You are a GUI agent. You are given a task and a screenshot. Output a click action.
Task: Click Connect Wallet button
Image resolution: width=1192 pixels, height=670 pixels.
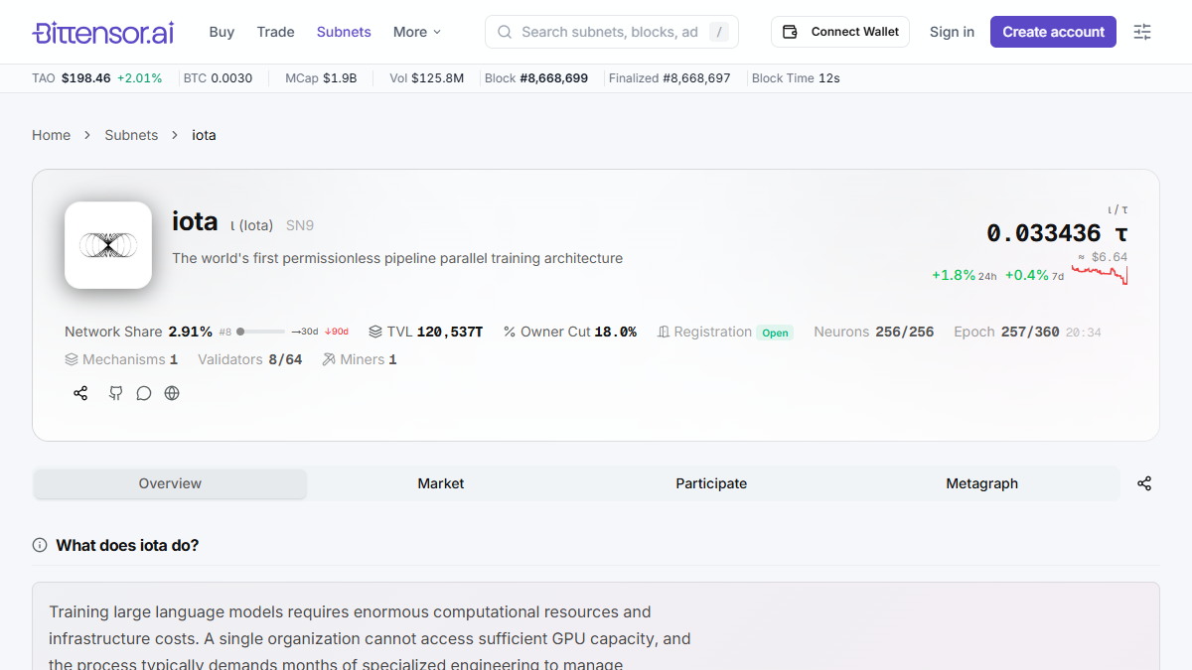pyautogui.click(x=840, y=32)
